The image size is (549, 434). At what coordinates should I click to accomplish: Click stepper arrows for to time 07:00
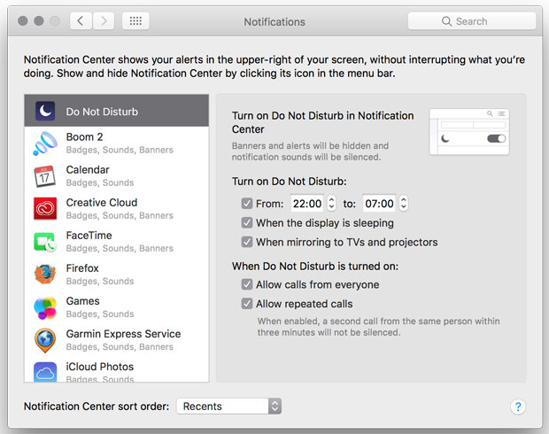404,203
